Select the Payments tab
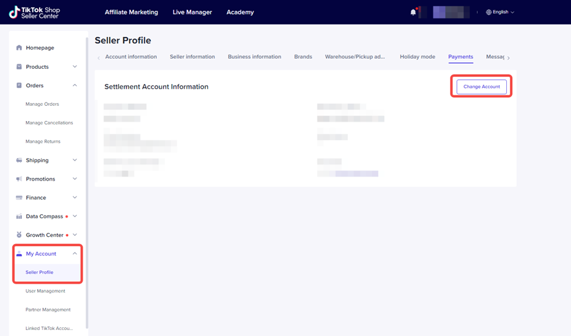The width and height of the screenshot is (571, 336). [x=461, y=57]
